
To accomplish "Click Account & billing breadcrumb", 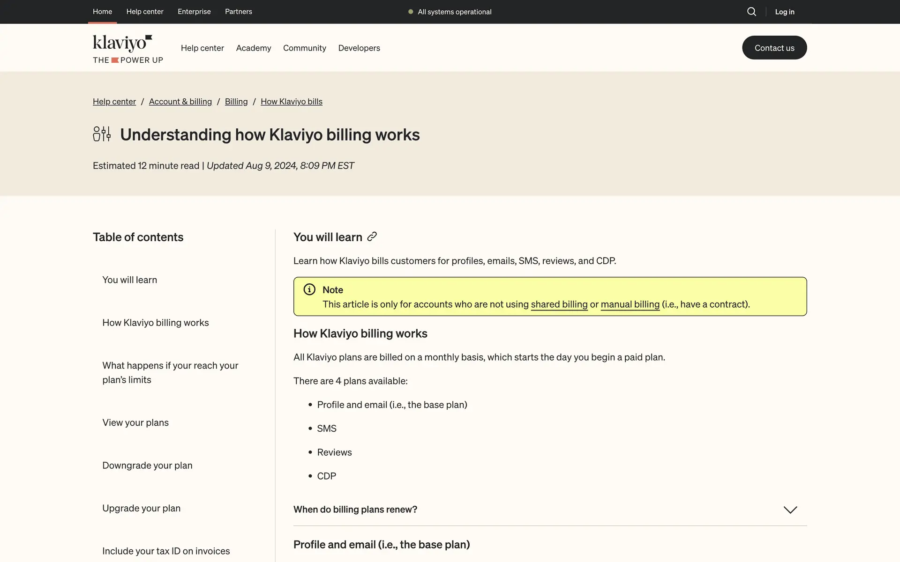I will (180, 102).
